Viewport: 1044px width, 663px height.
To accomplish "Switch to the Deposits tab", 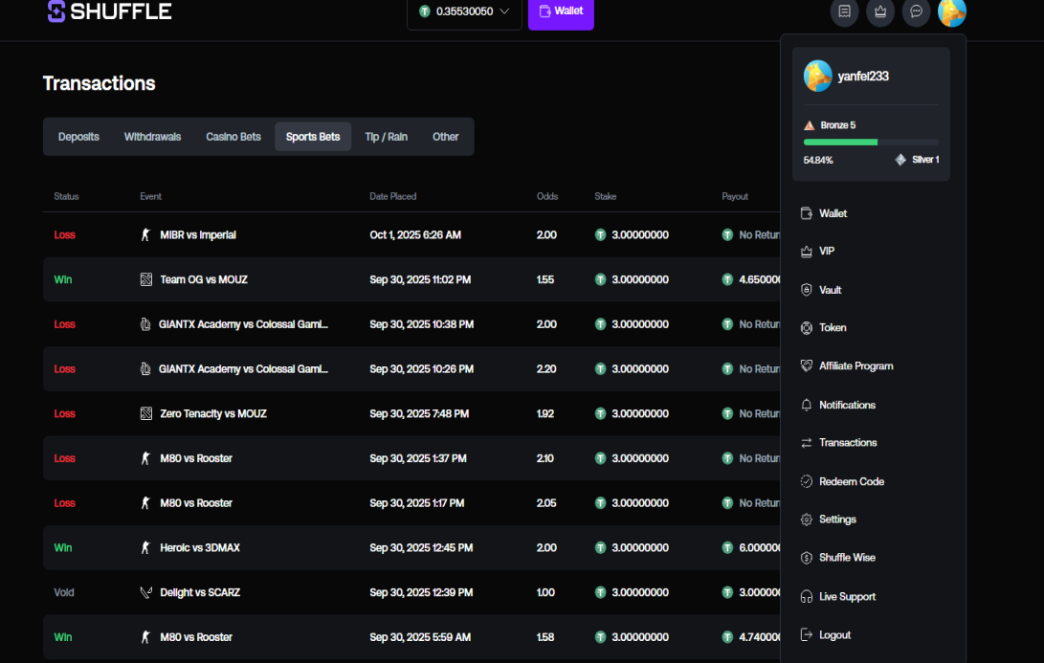I will [x=78, y=137].
